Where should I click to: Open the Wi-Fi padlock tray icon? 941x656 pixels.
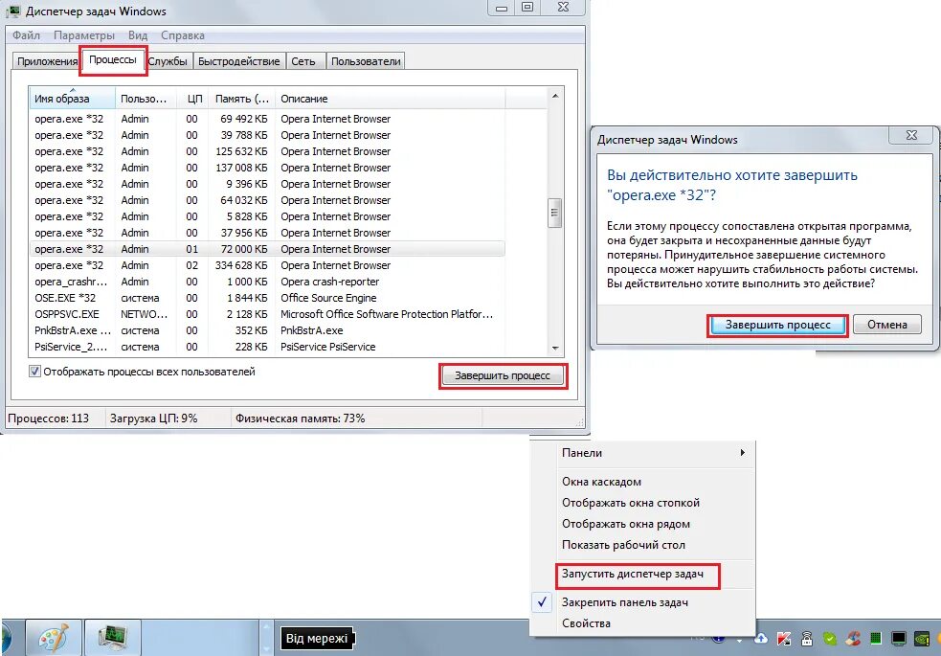[x=807, y=639]
